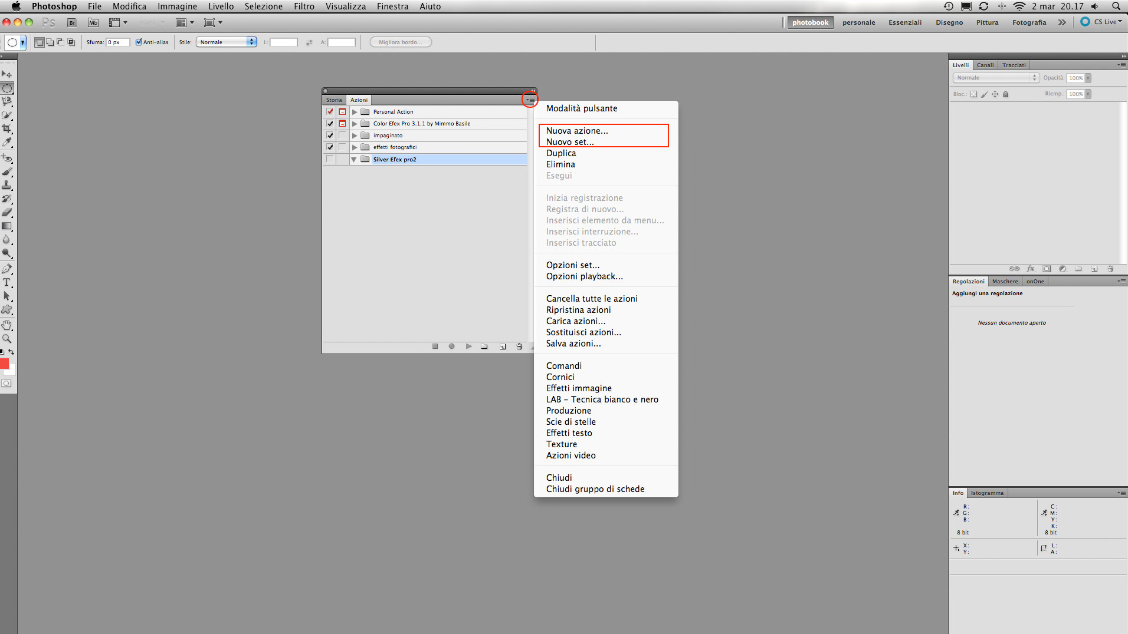Select the Brush tool
Image resolution: width=1128 pixels, height=634 pixels.
7,171
